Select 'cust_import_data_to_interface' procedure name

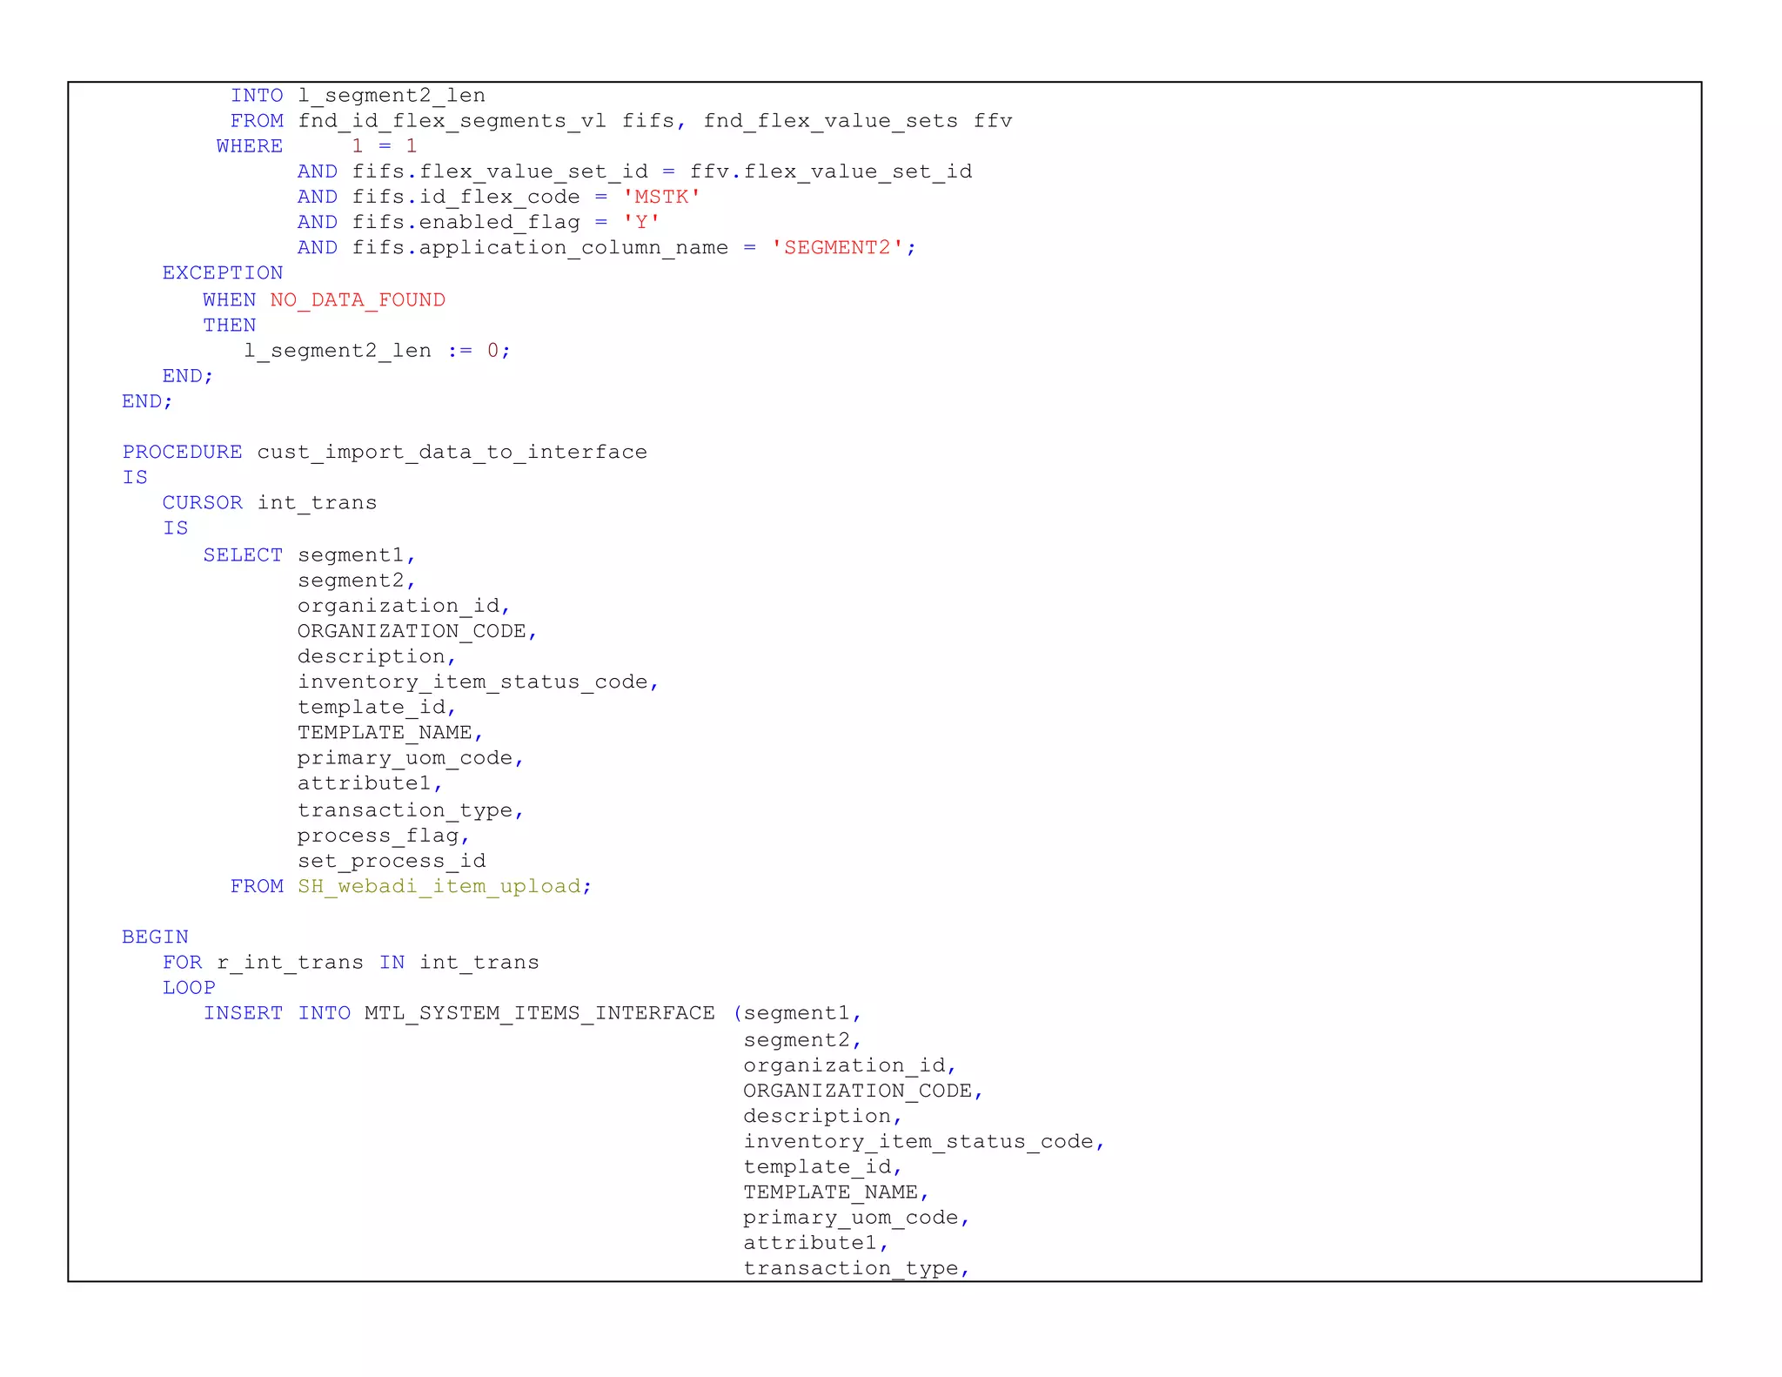click(452, 453)
